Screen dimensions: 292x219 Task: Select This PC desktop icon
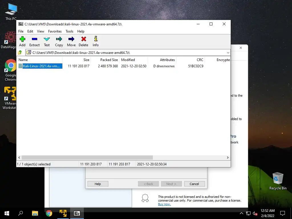(11, 11)
